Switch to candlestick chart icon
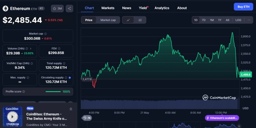The width and height of the screenshot is (256, 128). (140, 20)
